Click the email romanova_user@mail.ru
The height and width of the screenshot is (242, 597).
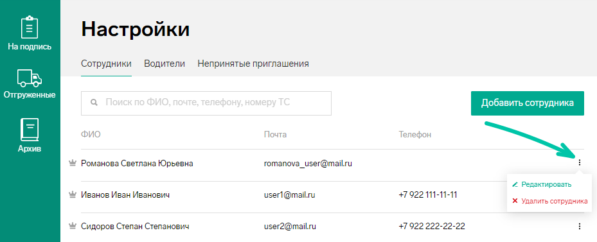[308, 164]
